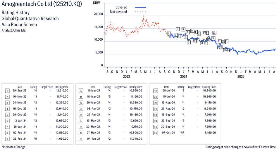Click the date 10-Nov-23
The image size is (279, 149).
pyautogui.click(x=20, y=96)
